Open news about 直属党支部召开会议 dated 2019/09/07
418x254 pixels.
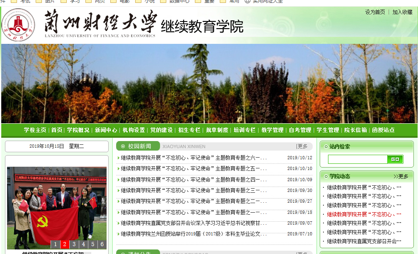tap(194, 223)
